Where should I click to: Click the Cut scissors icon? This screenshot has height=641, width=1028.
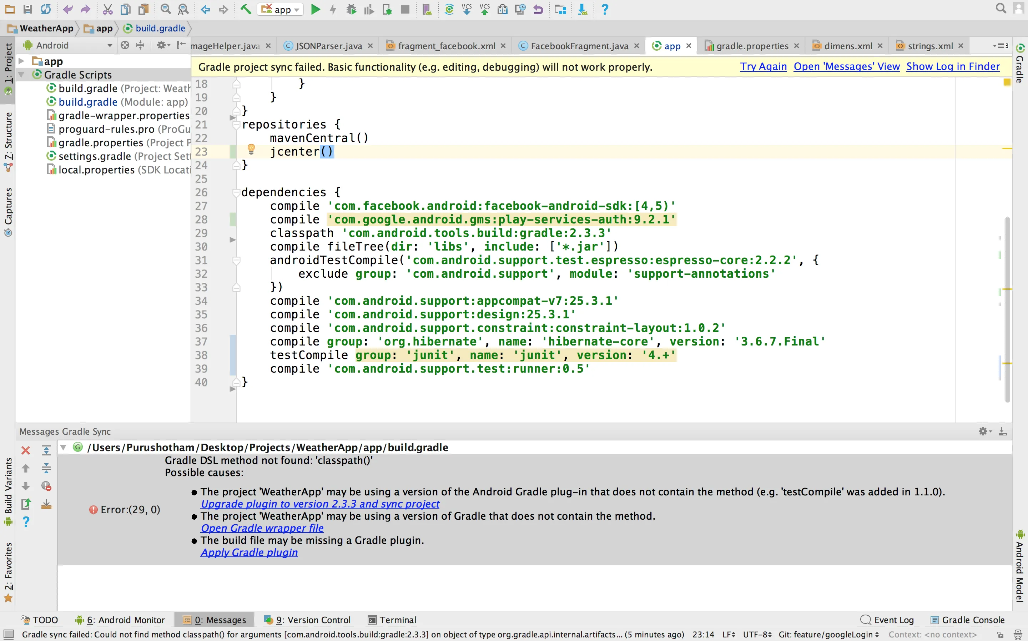click(108, 9)
